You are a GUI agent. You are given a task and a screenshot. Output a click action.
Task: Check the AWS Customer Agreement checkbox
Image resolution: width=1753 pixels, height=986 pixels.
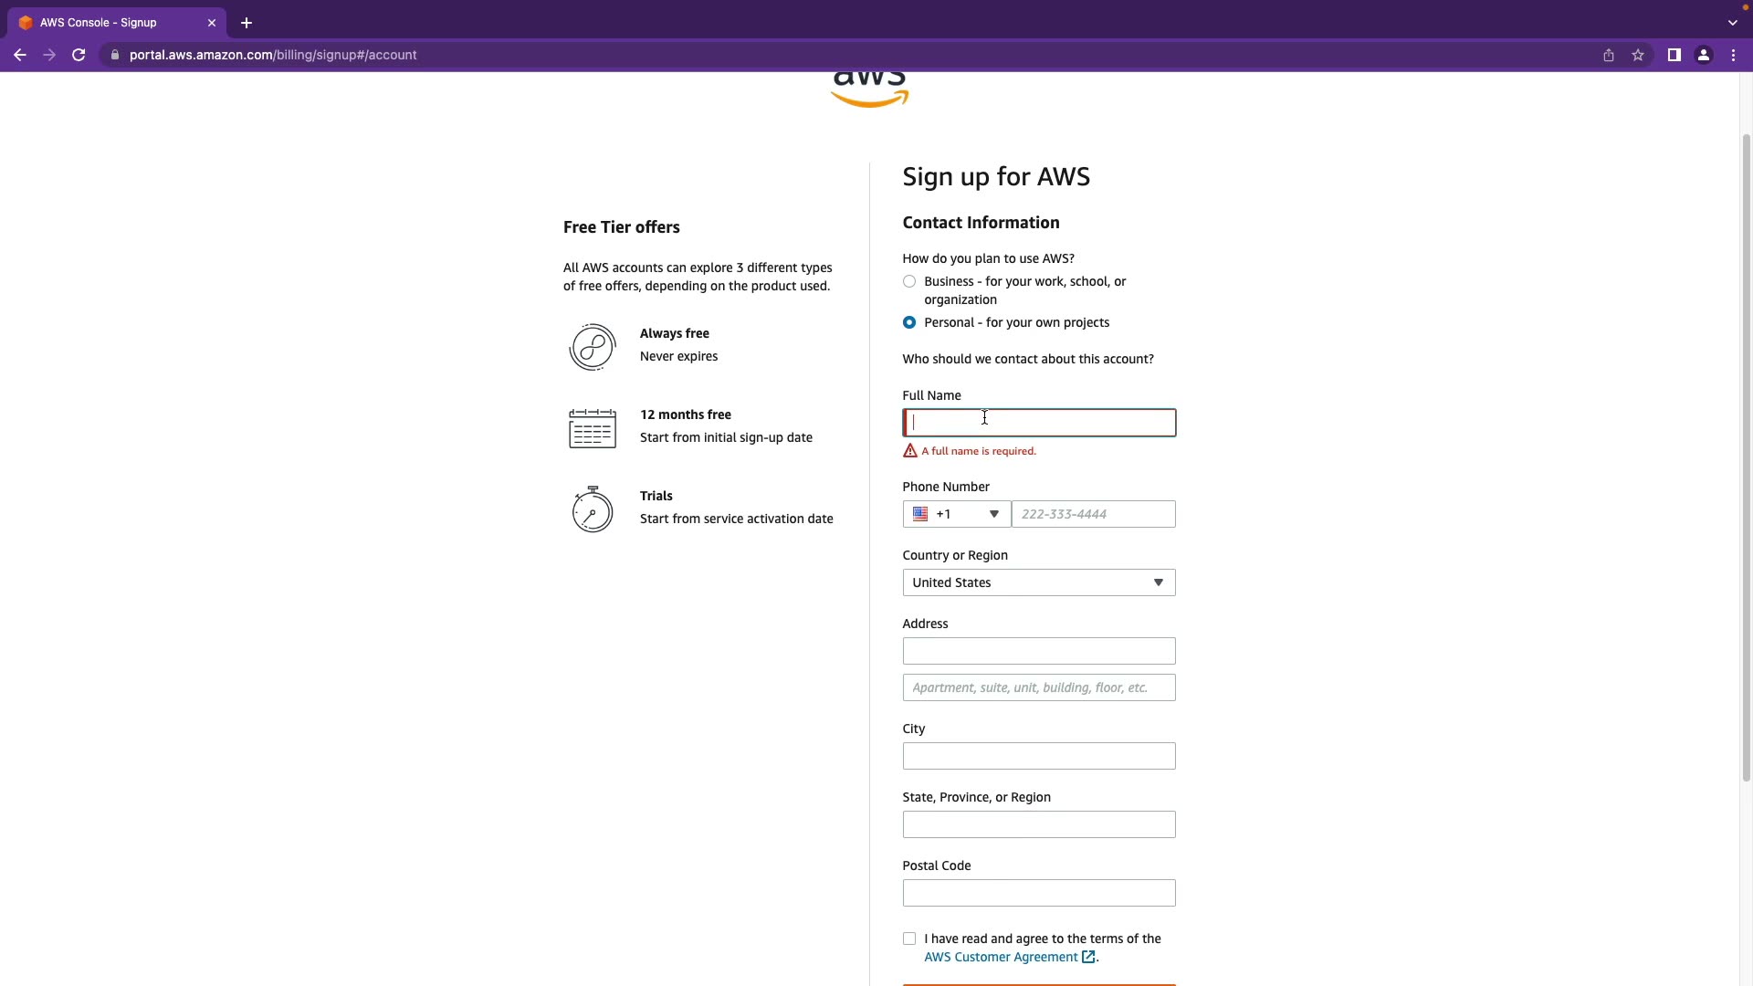pyautogui.click(x=909, y=939)
